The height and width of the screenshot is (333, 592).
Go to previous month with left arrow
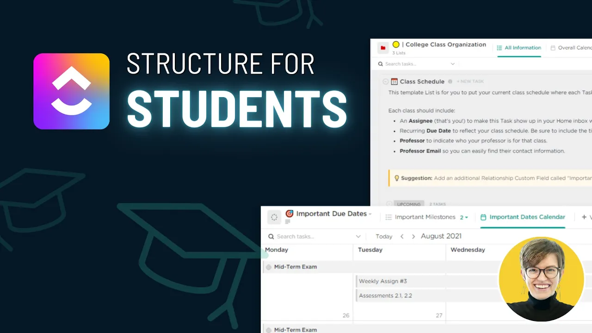click(x=402, y=236)
